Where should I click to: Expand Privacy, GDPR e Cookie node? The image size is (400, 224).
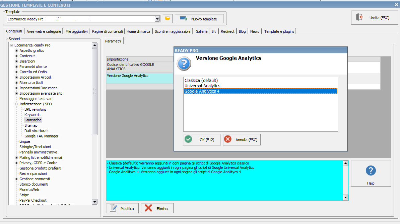point(16,163)
